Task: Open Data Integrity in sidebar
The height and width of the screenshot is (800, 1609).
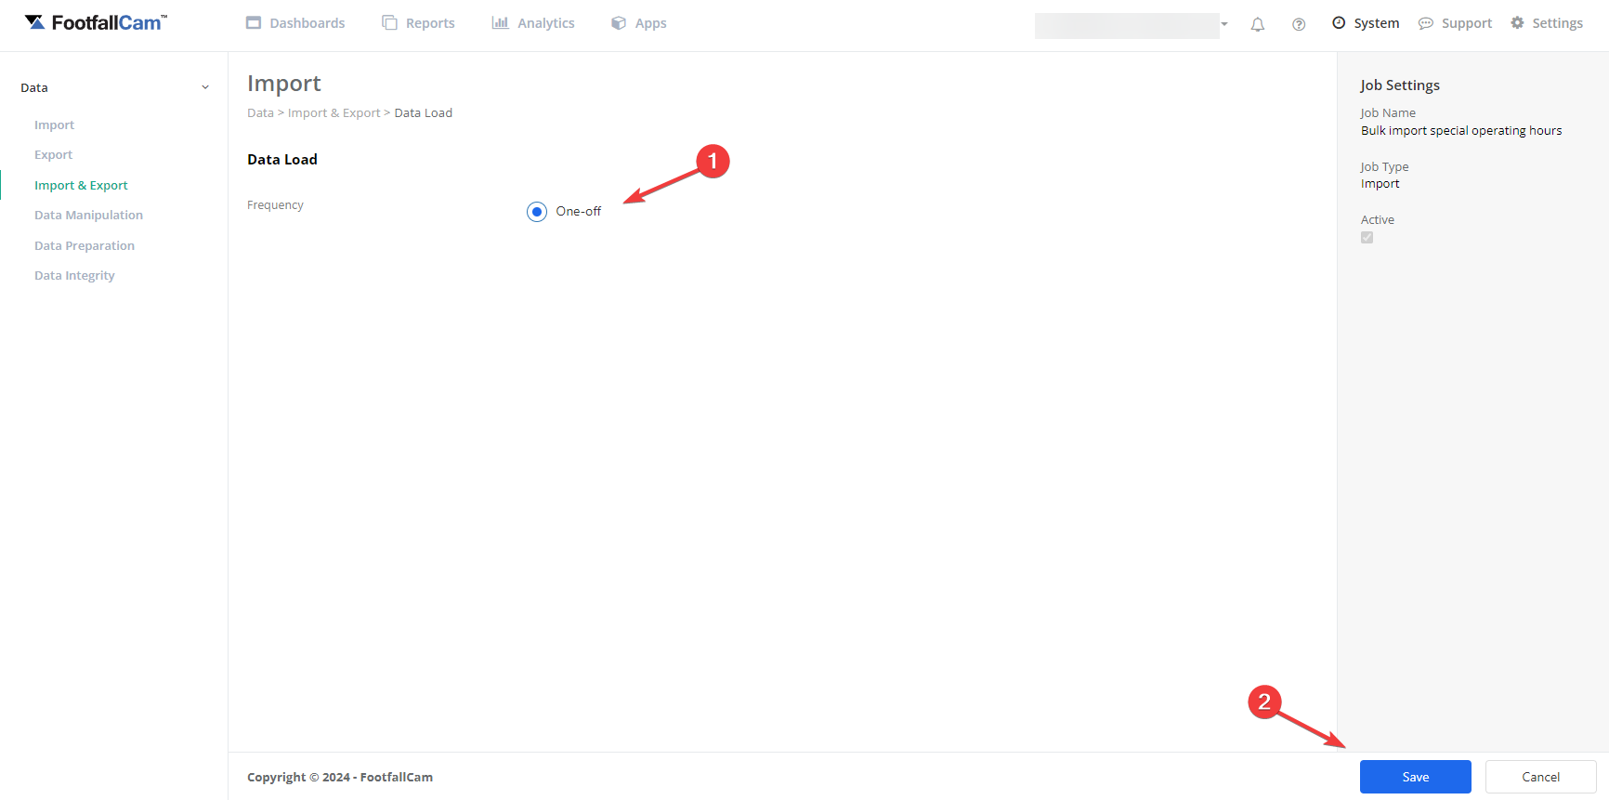Action: coord(74,275)
